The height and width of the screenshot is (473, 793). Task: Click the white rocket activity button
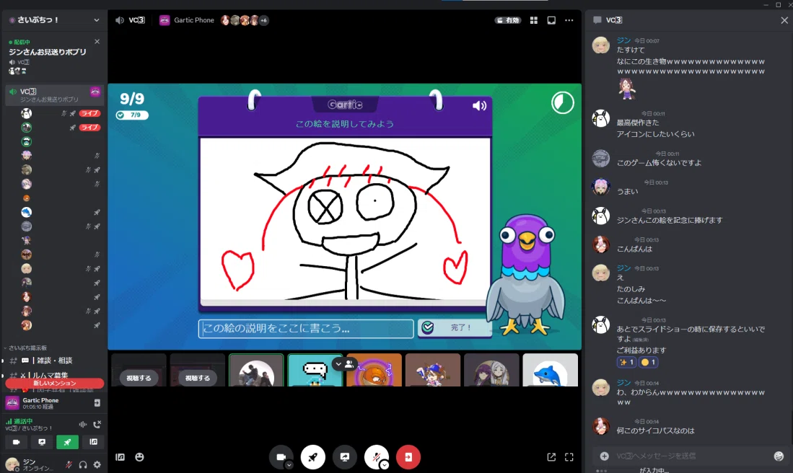coord(313,457)
